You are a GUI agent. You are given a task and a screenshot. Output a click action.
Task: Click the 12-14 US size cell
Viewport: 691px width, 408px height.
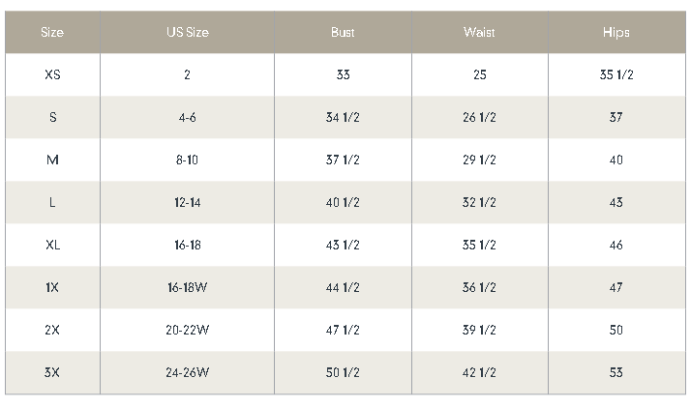pos(187,203)
